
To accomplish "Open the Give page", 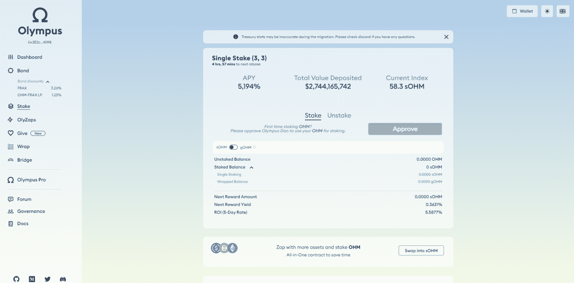I will coord(22,133).
